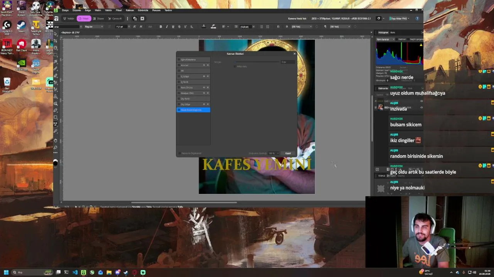Adjust the blur radius slider
Screen dimensions: 494x277
[x=257, y=62]
